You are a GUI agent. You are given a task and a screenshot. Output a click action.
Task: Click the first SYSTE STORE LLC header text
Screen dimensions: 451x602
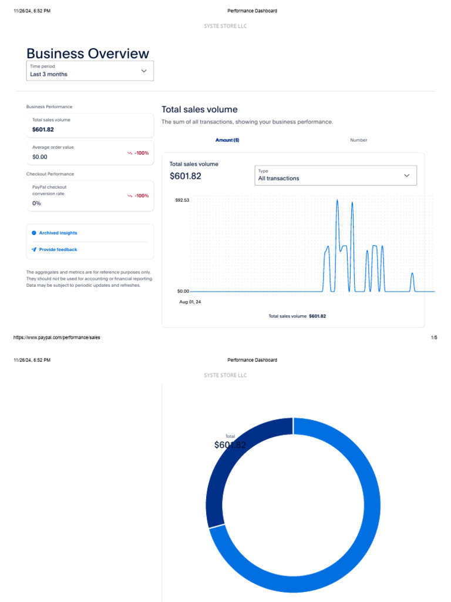click(225, 26)
